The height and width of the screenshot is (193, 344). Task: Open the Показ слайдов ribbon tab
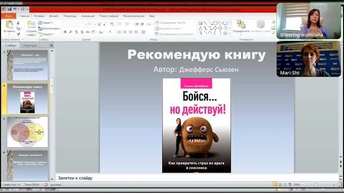[109, 16]
